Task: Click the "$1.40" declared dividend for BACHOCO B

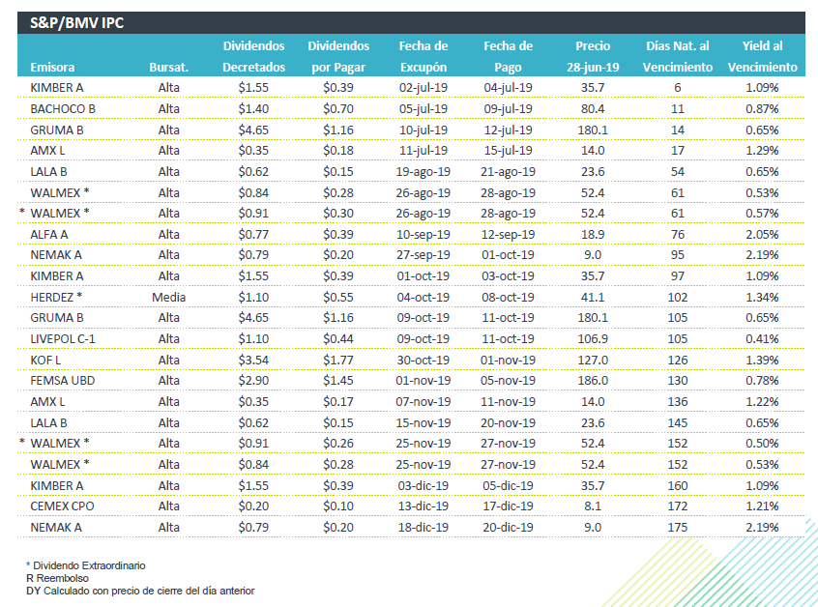Action: [x=253, y=109]
